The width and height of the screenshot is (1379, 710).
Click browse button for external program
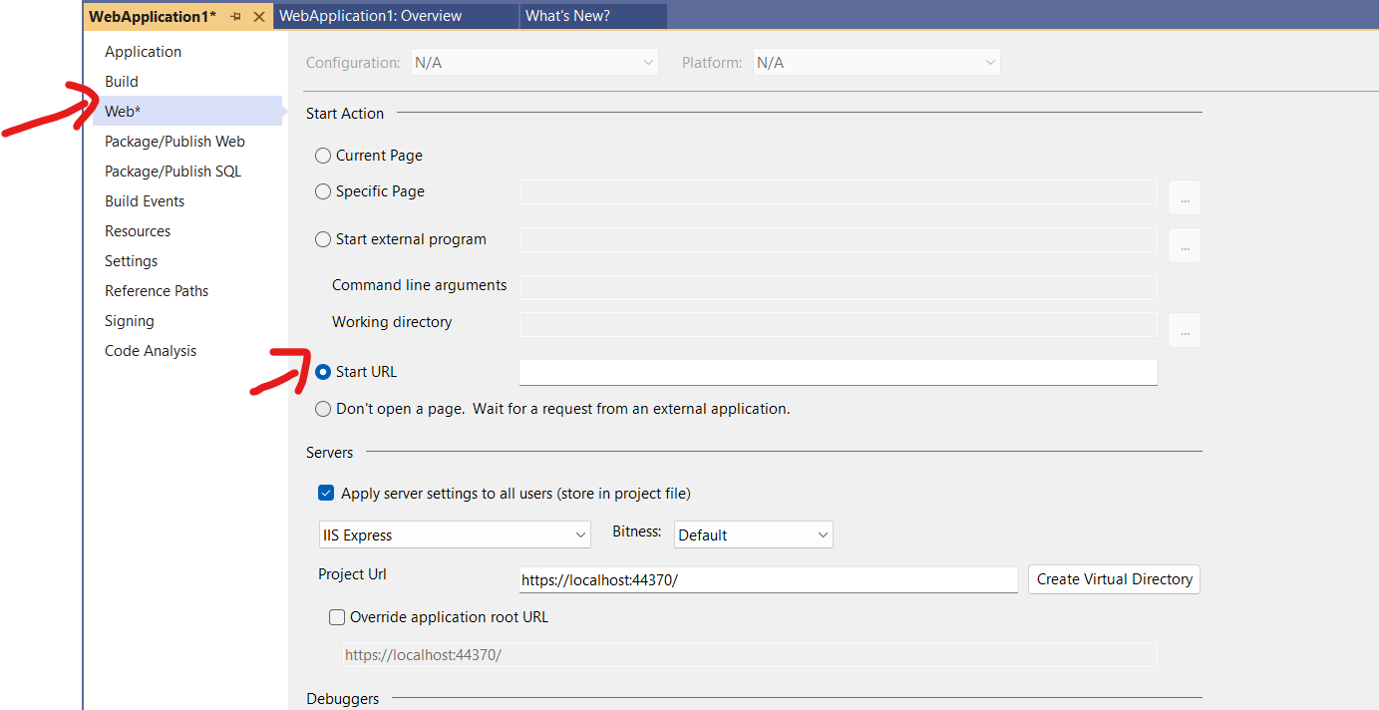point(1185,245)
